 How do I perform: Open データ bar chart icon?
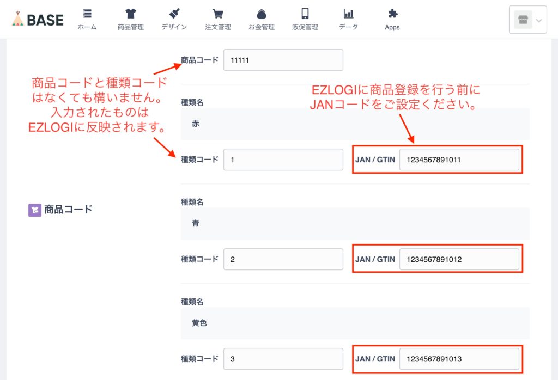point(349,14)
